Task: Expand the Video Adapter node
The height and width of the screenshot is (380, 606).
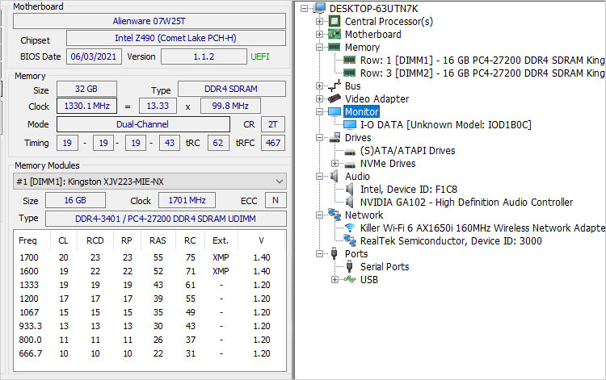Action: (x=319, y=98)
